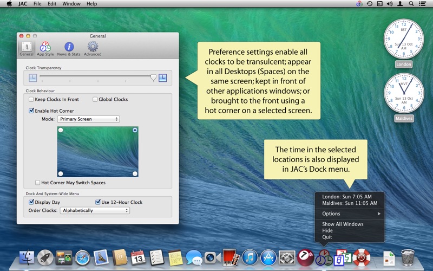Viewport: 433px width, 271px height.
Task: Click the translucent clock icon left of slider
Action: pyautogui.click(x=33, y=78)
